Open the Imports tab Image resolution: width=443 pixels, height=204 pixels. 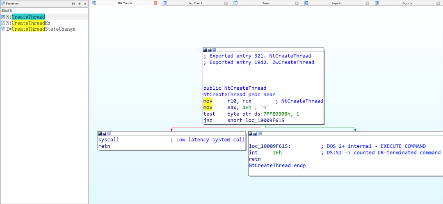336,3
